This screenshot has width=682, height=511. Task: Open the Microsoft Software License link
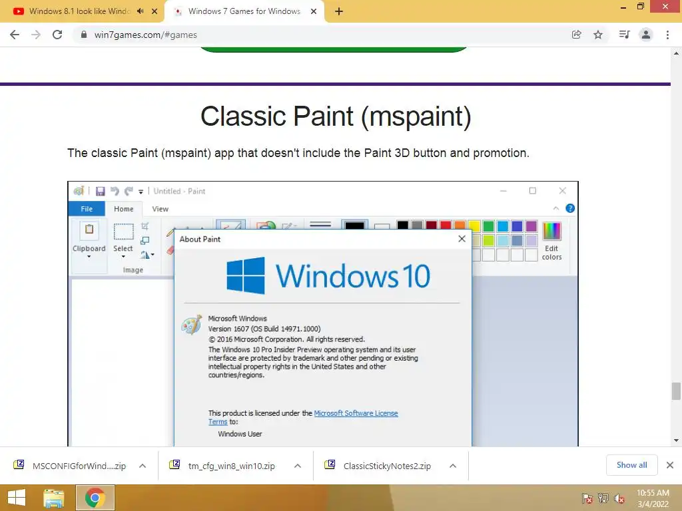(356, 413)
